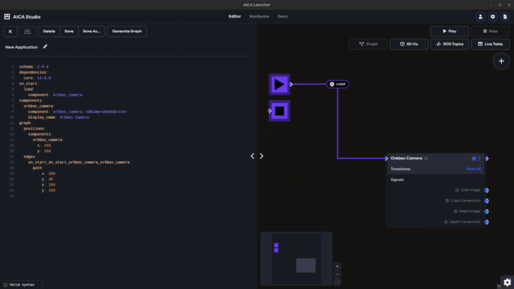Switch to the Editor tab
Image resolution: width=514 pixels, height=289 pixels.
[235, 17]
